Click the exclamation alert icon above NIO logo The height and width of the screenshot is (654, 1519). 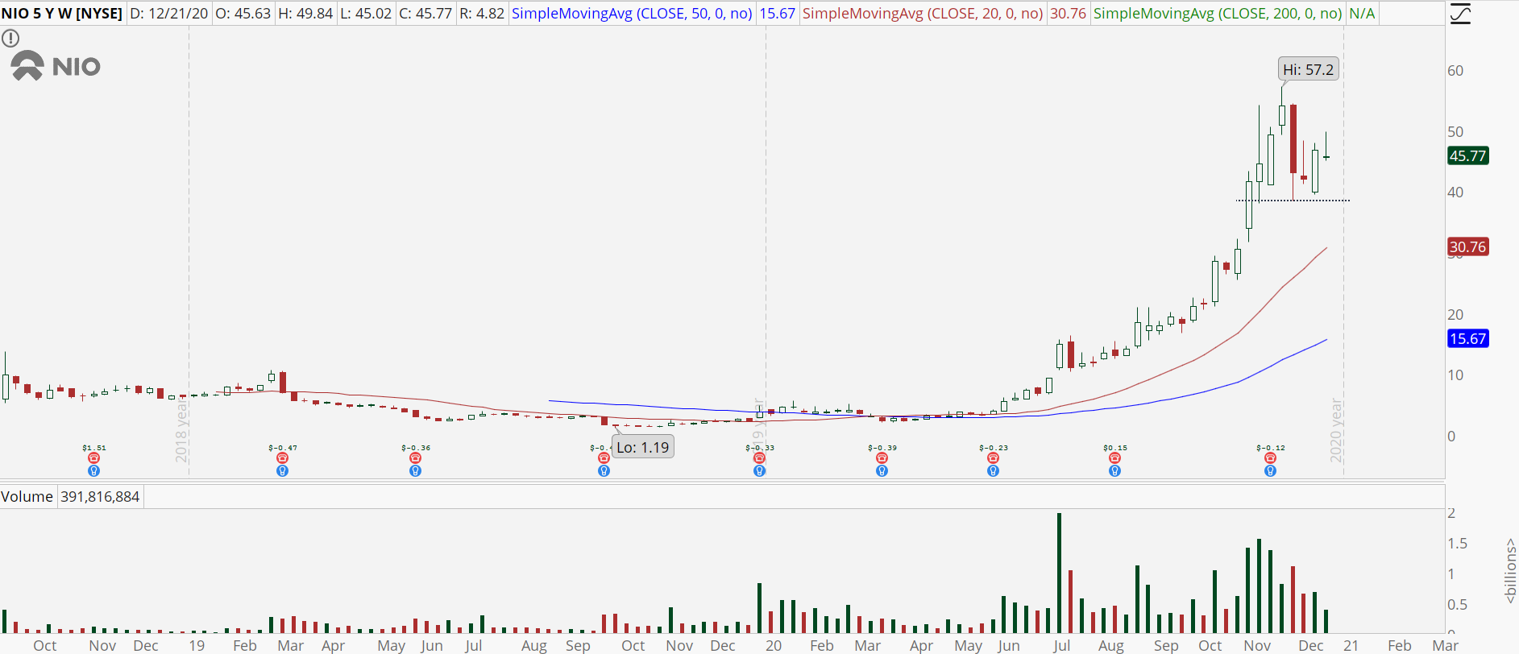(10, 38)
